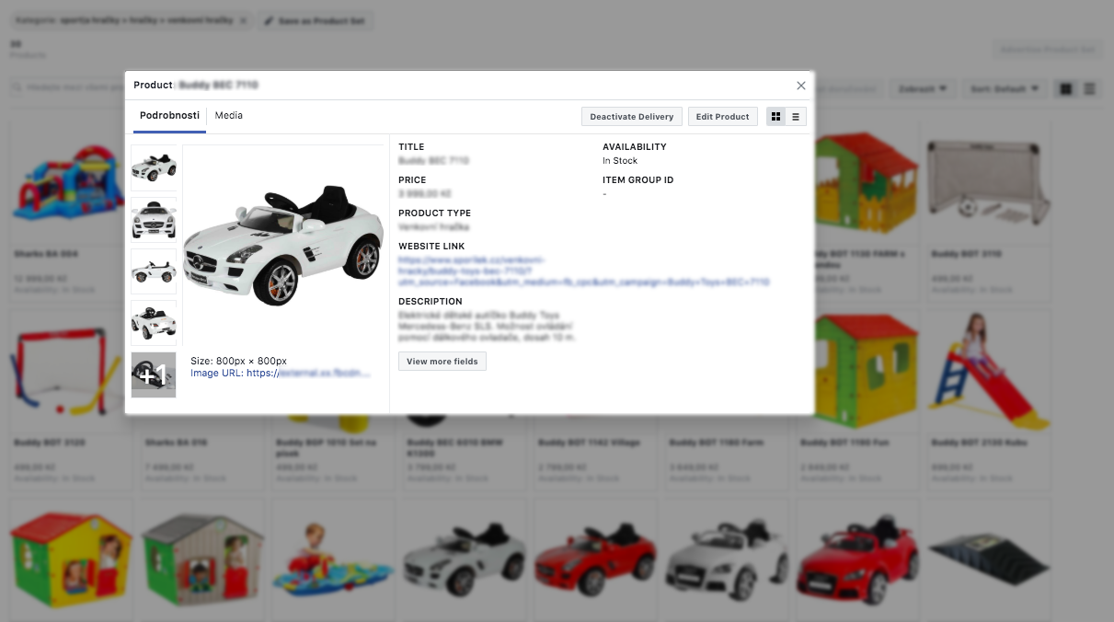Image resolution: width=1114 pixels, height=622 pixels.
Task: Open the football goal product card
Action: (x=988, y=210)
